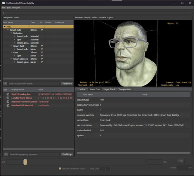The width and height of the screenshot is (194, 176).
Task: Open property search help question mark
Action: [x=6, y=154]
